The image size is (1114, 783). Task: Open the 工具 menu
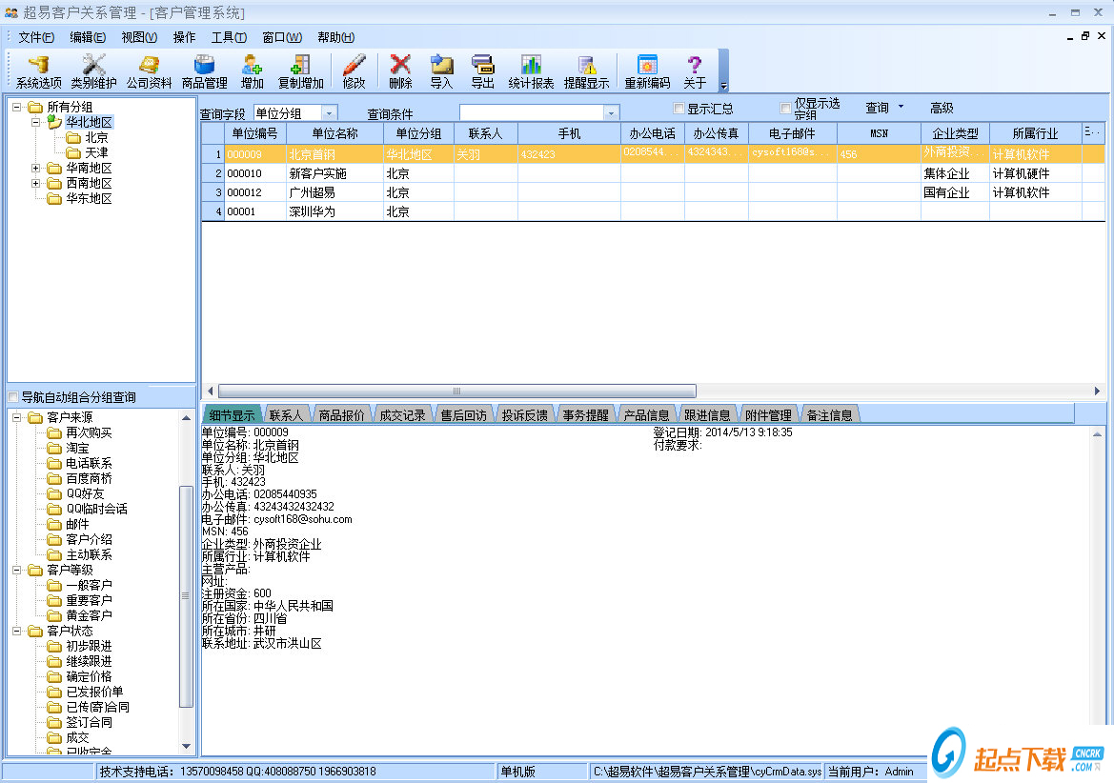pyautogui.click(x=228, y=37)
